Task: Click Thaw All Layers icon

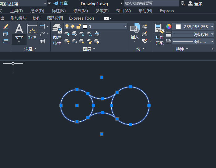Action: (x=82, y=41)
